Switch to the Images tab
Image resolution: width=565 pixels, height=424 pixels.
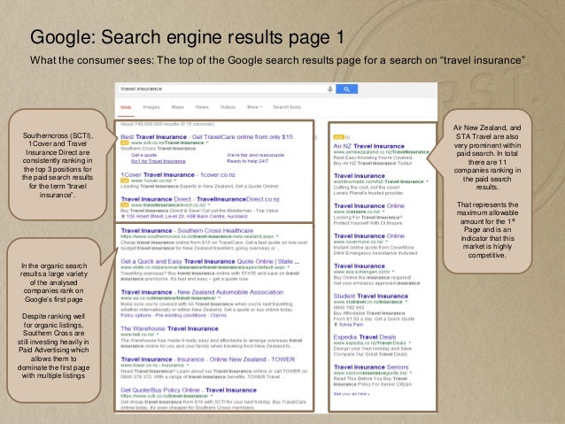point(151,107)
